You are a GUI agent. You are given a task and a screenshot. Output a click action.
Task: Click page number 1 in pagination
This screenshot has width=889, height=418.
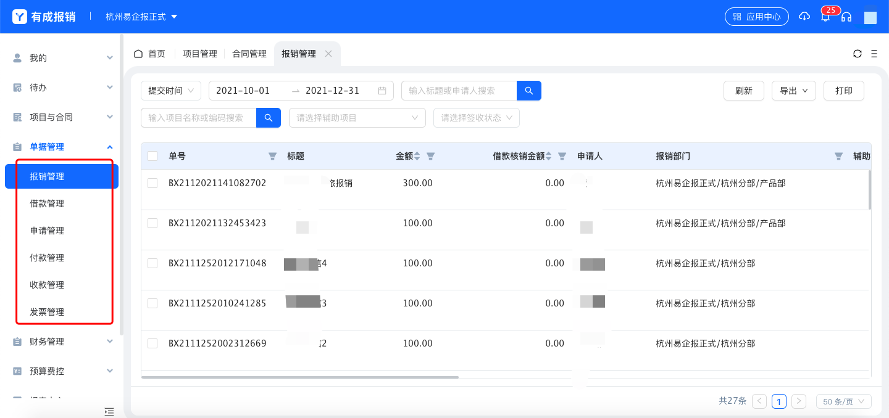point(779,401)
